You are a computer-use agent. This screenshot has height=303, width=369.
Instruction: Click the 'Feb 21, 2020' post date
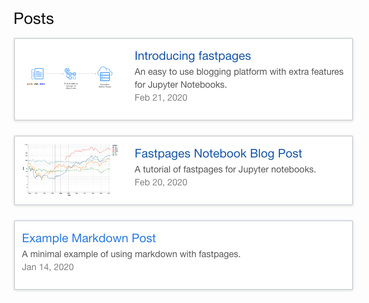pos(161,98)
